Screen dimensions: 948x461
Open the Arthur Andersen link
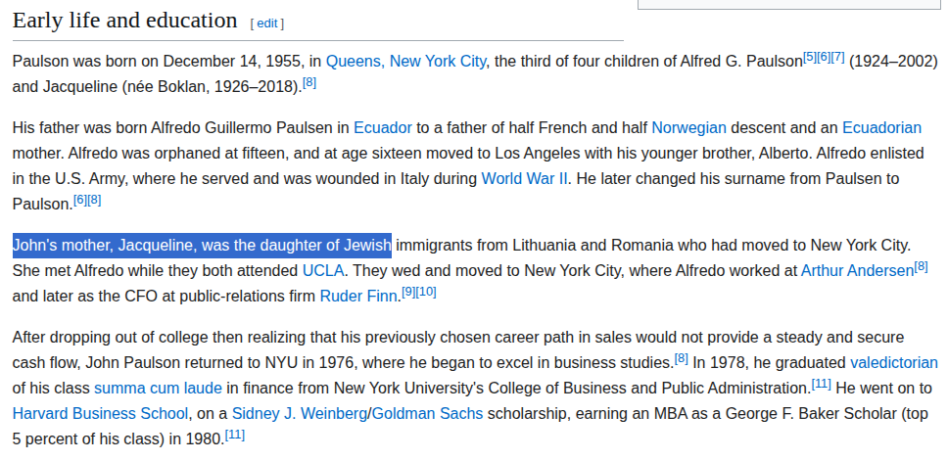pos(857,270)
